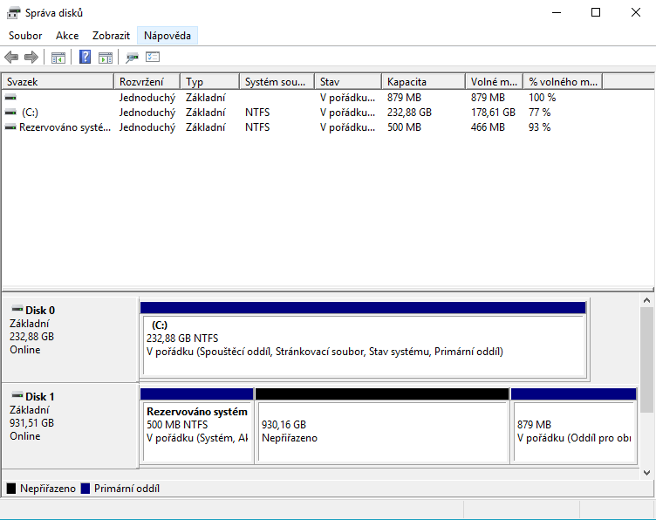Sort by the Stav column header

pos(348,81)
